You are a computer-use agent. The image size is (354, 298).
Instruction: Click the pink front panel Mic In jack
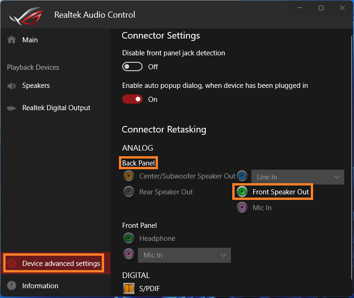click(x=129, y=254)
